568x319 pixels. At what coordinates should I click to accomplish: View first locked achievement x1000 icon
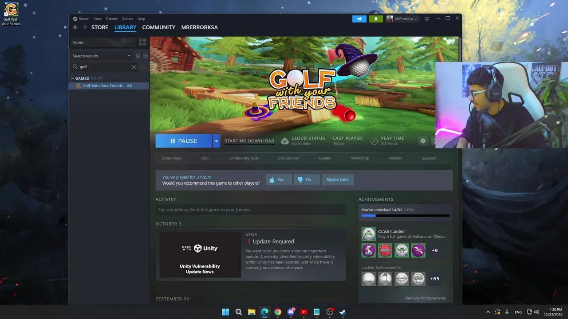368,279
